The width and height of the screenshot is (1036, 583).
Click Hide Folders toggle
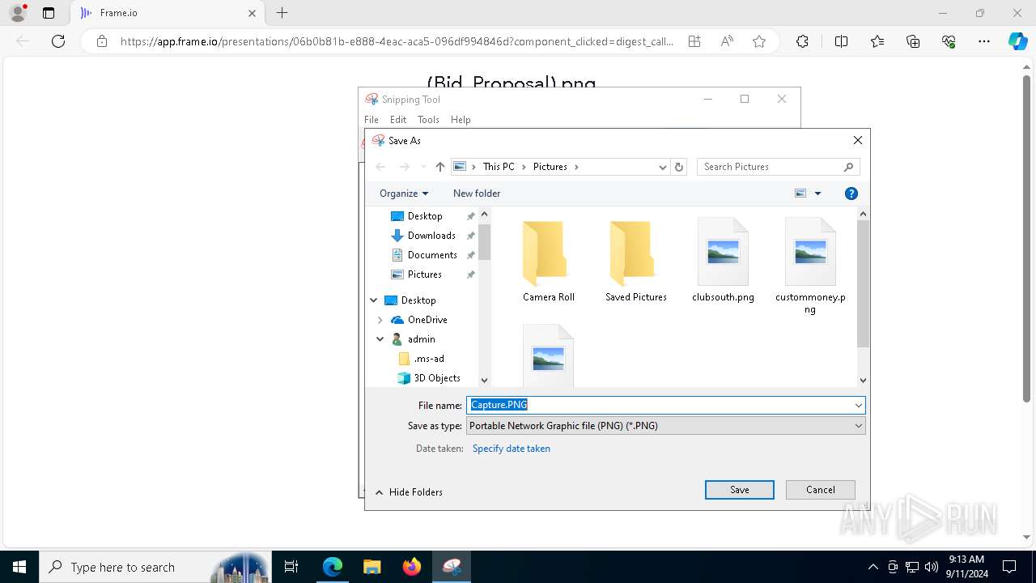[409, 492]
